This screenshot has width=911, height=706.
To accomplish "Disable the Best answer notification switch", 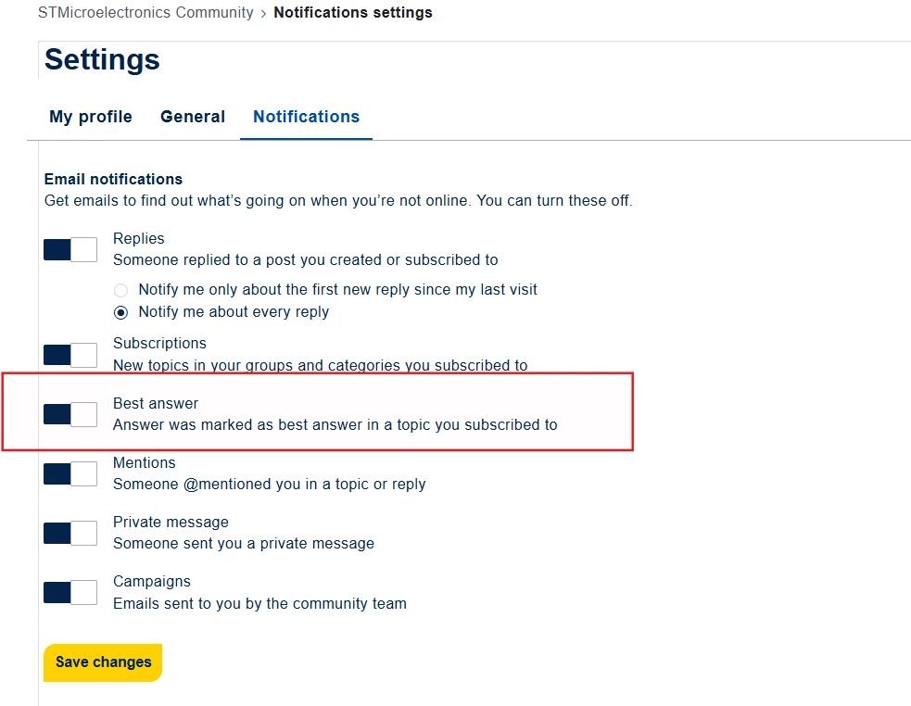I will pos(70,414).
